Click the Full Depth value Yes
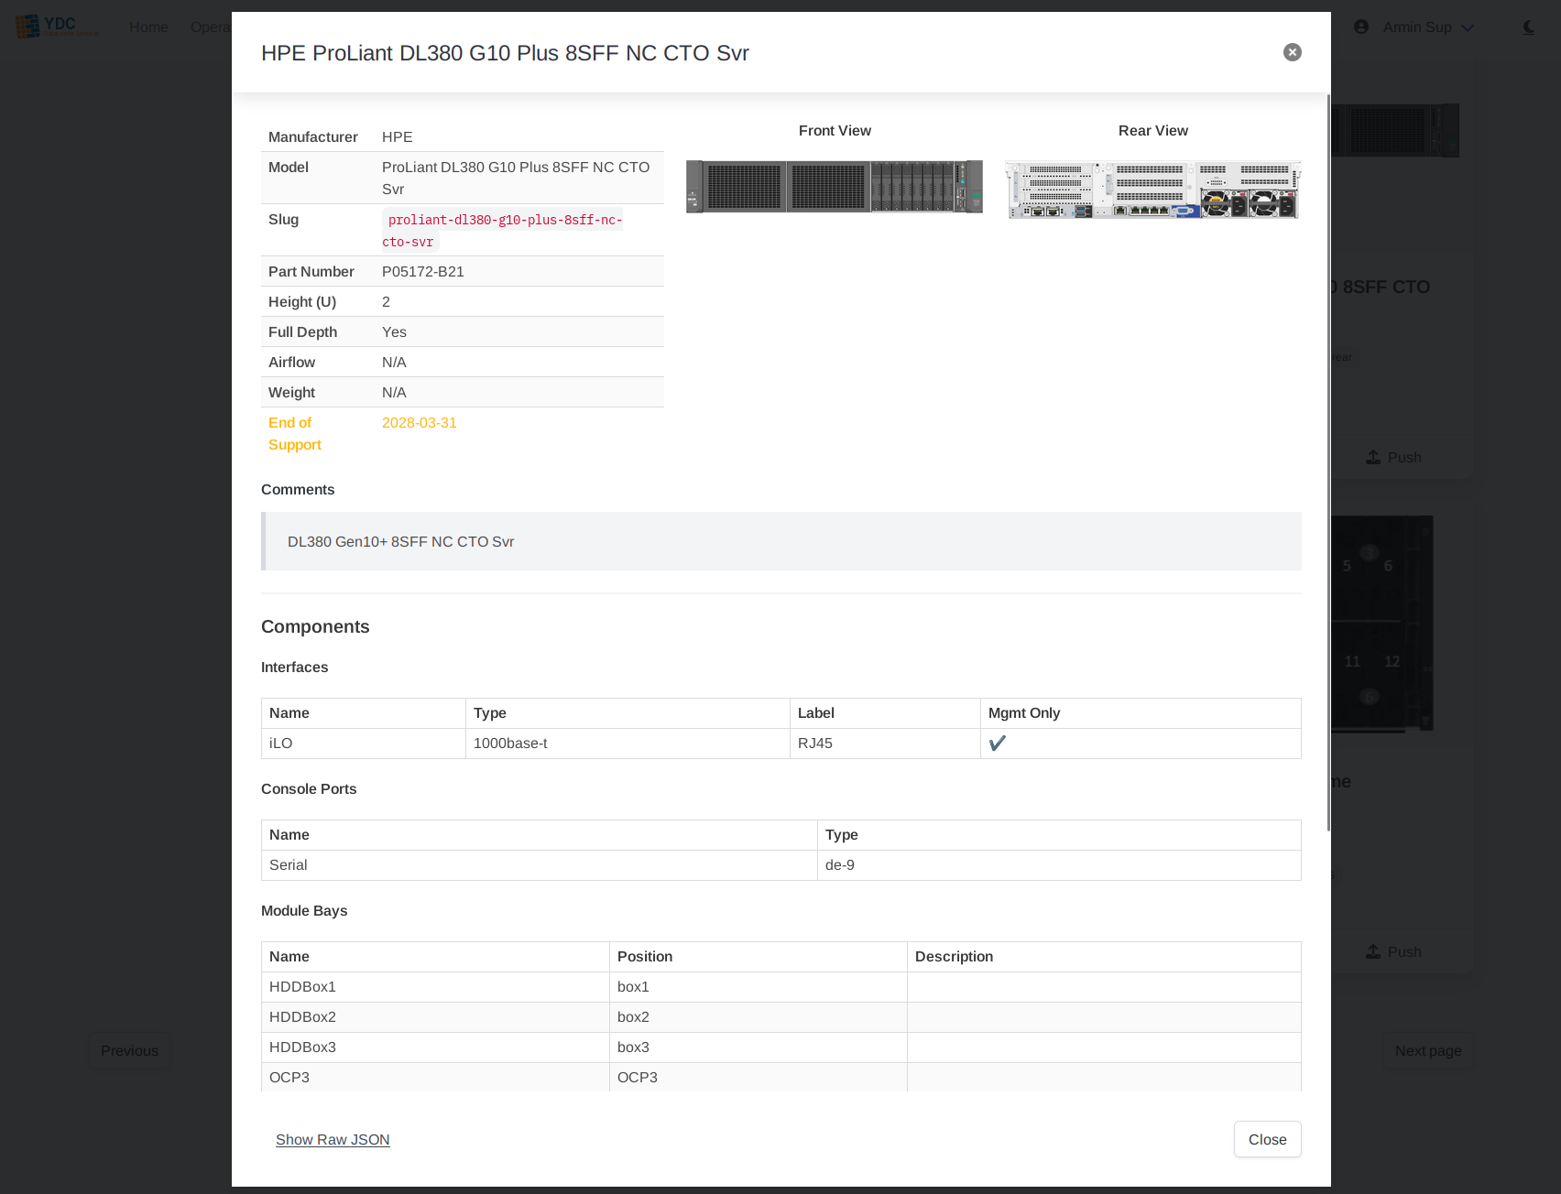1561x1194 pixels. pyautogui.click(x=394, y=331)
